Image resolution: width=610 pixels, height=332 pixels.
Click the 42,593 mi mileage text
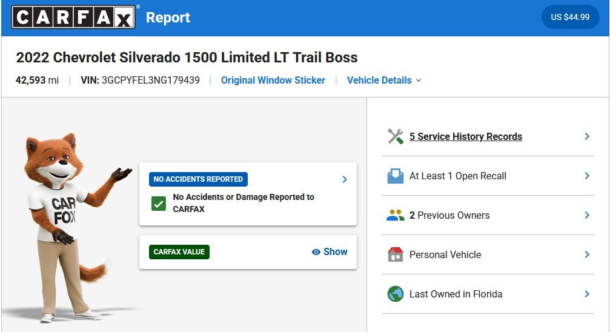(x=37, y=80)
